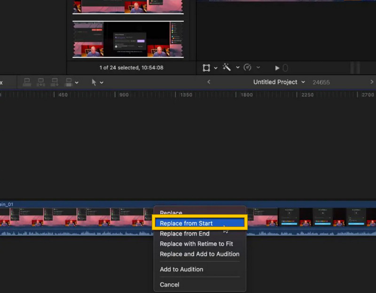Click Cancel in the replace context menu

(x=169, y=285)
